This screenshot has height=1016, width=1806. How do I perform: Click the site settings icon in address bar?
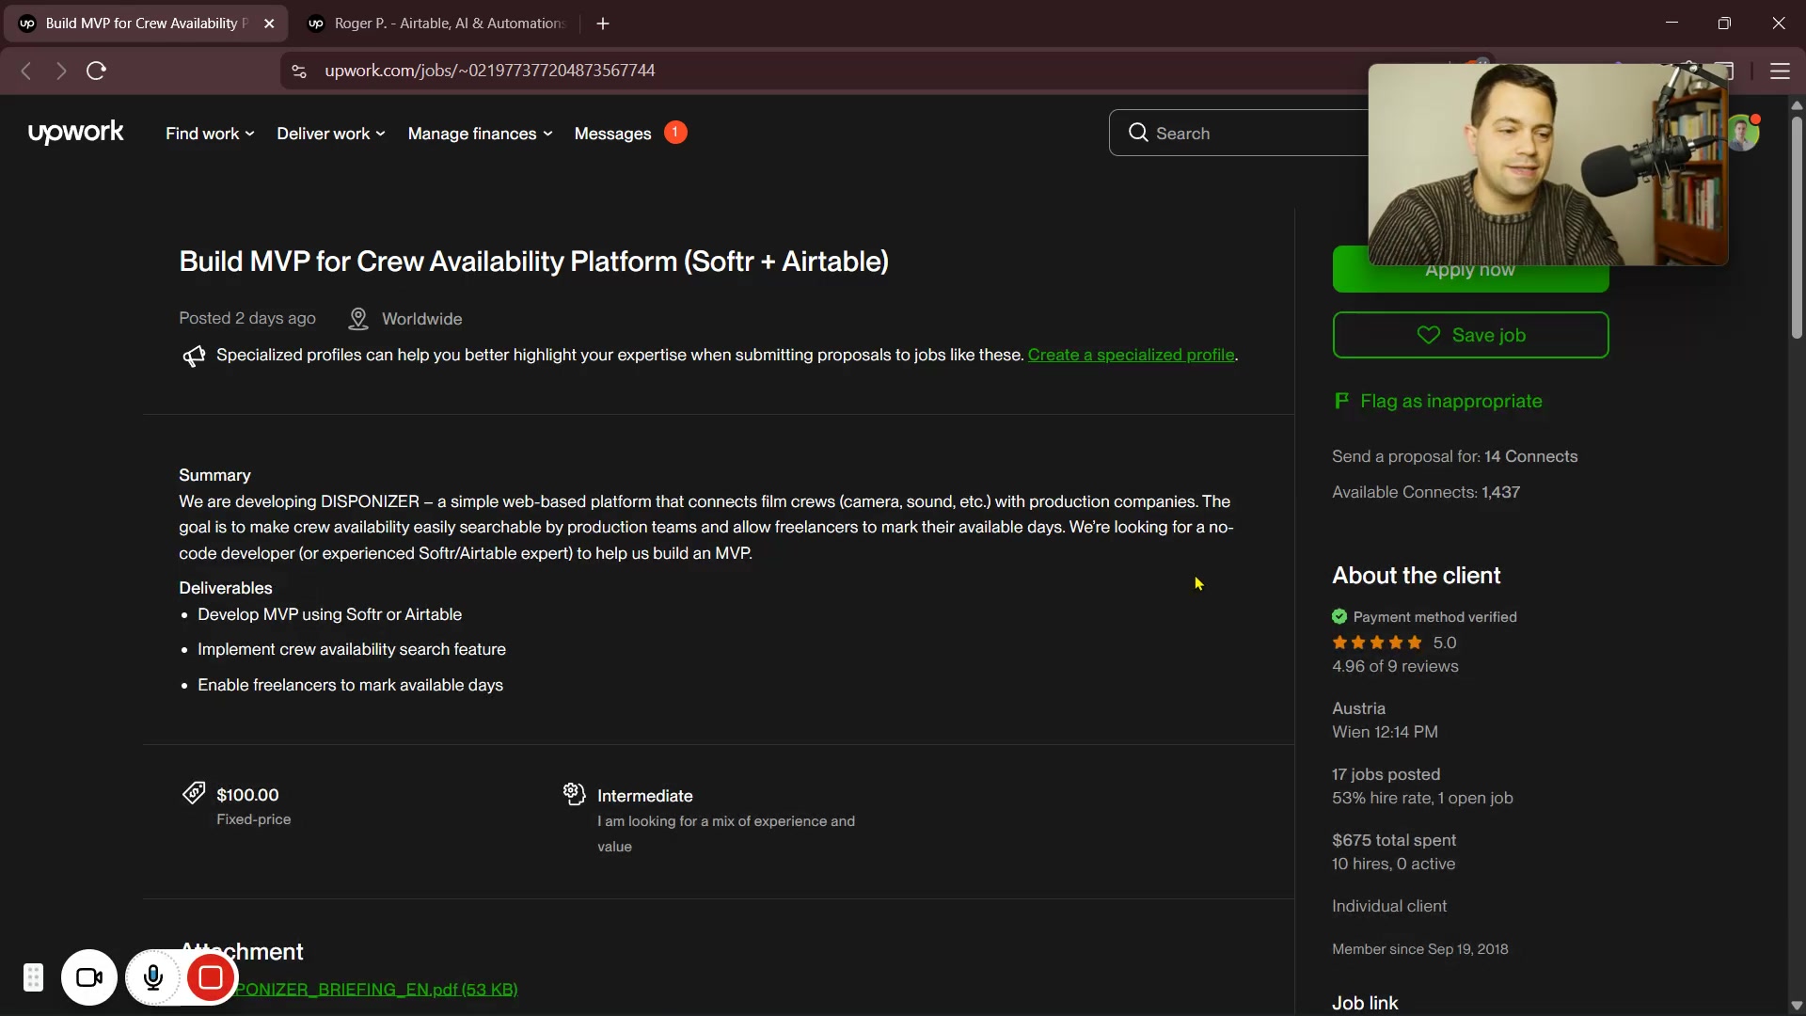(299, 71)
